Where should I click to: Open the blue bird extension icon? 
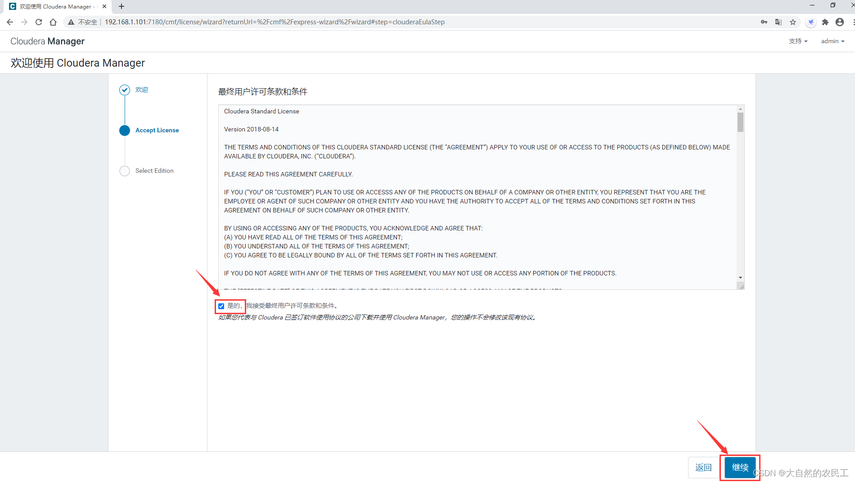point(811,22)
